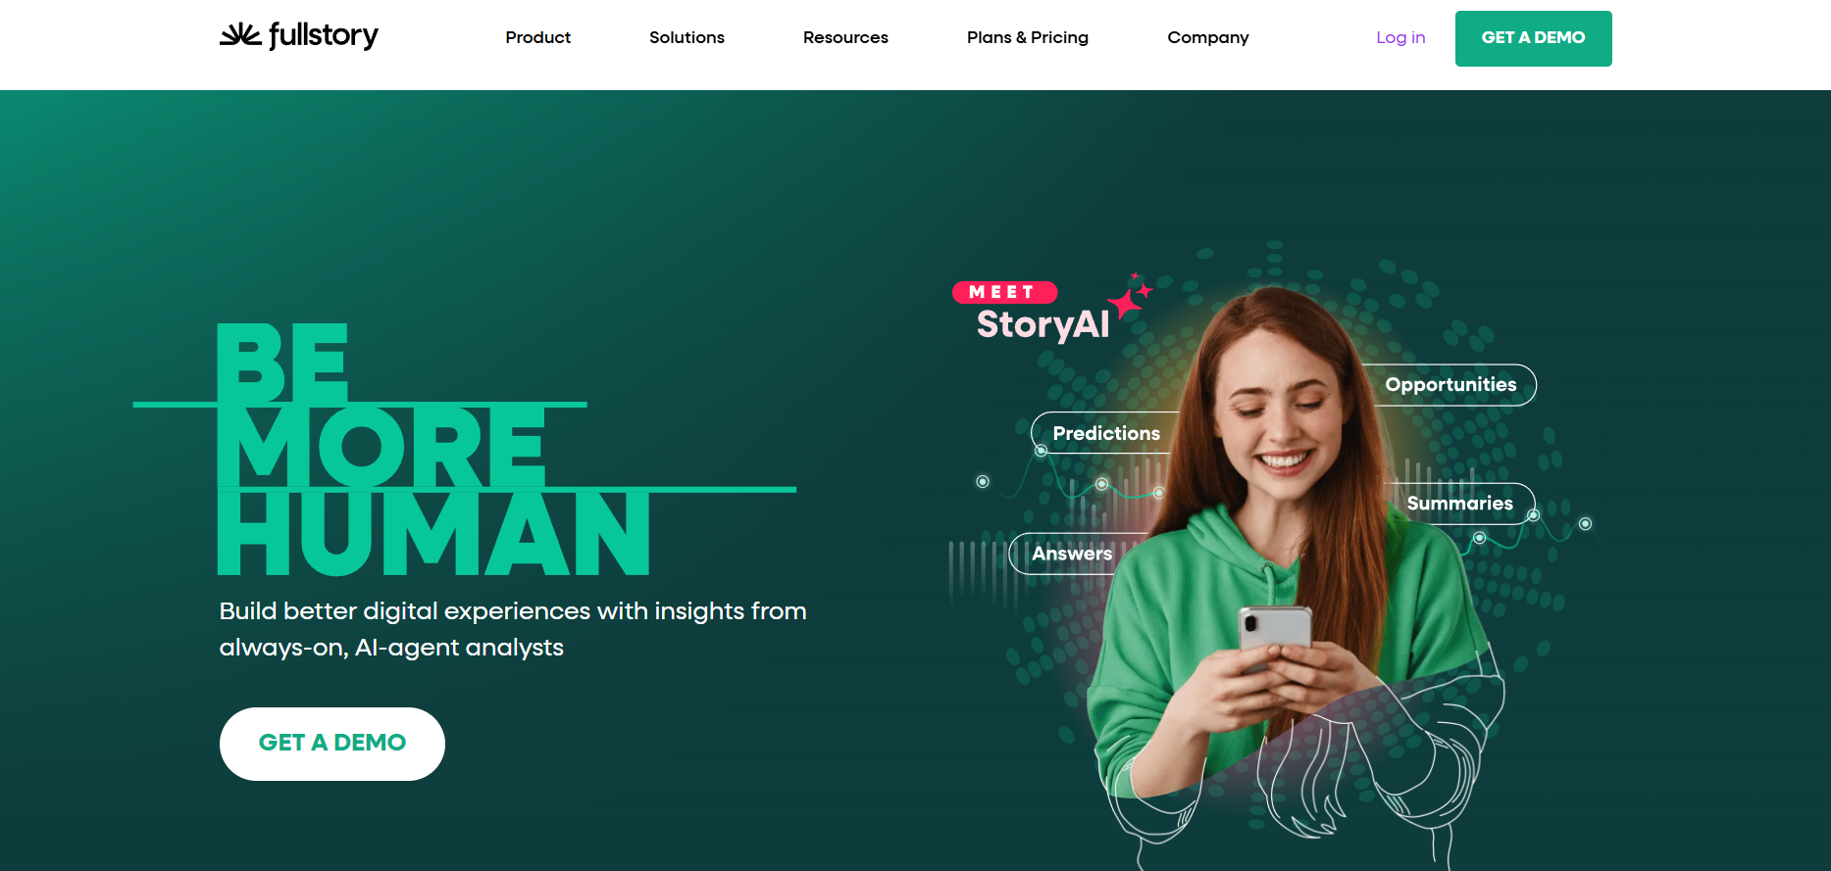Screen dimensions: 1831x871
Task: Click the Fullstory logo icon
Action: click(x=240, y=35)
